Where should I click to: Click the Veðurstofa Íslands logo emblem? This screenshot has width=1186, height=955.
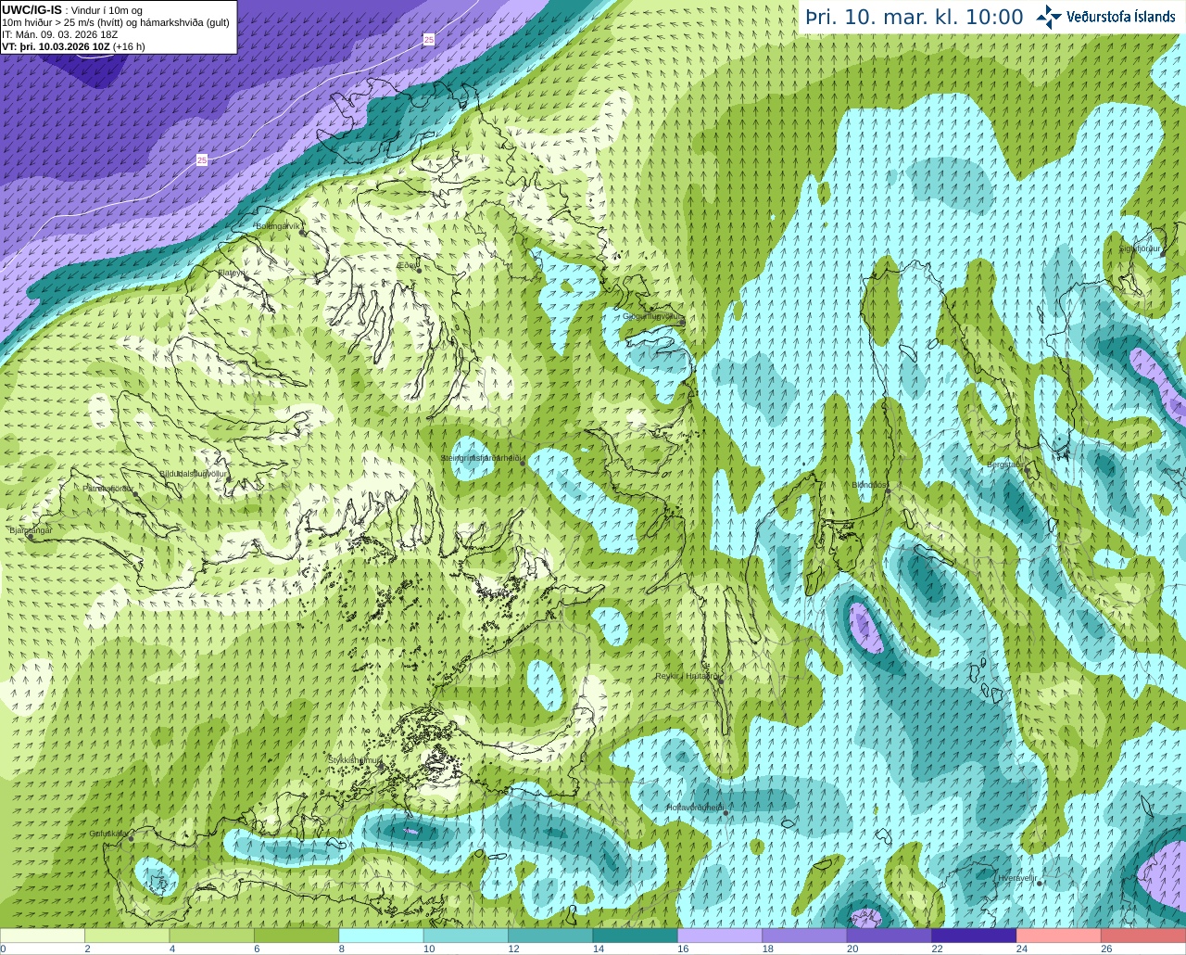[1049, 17]
